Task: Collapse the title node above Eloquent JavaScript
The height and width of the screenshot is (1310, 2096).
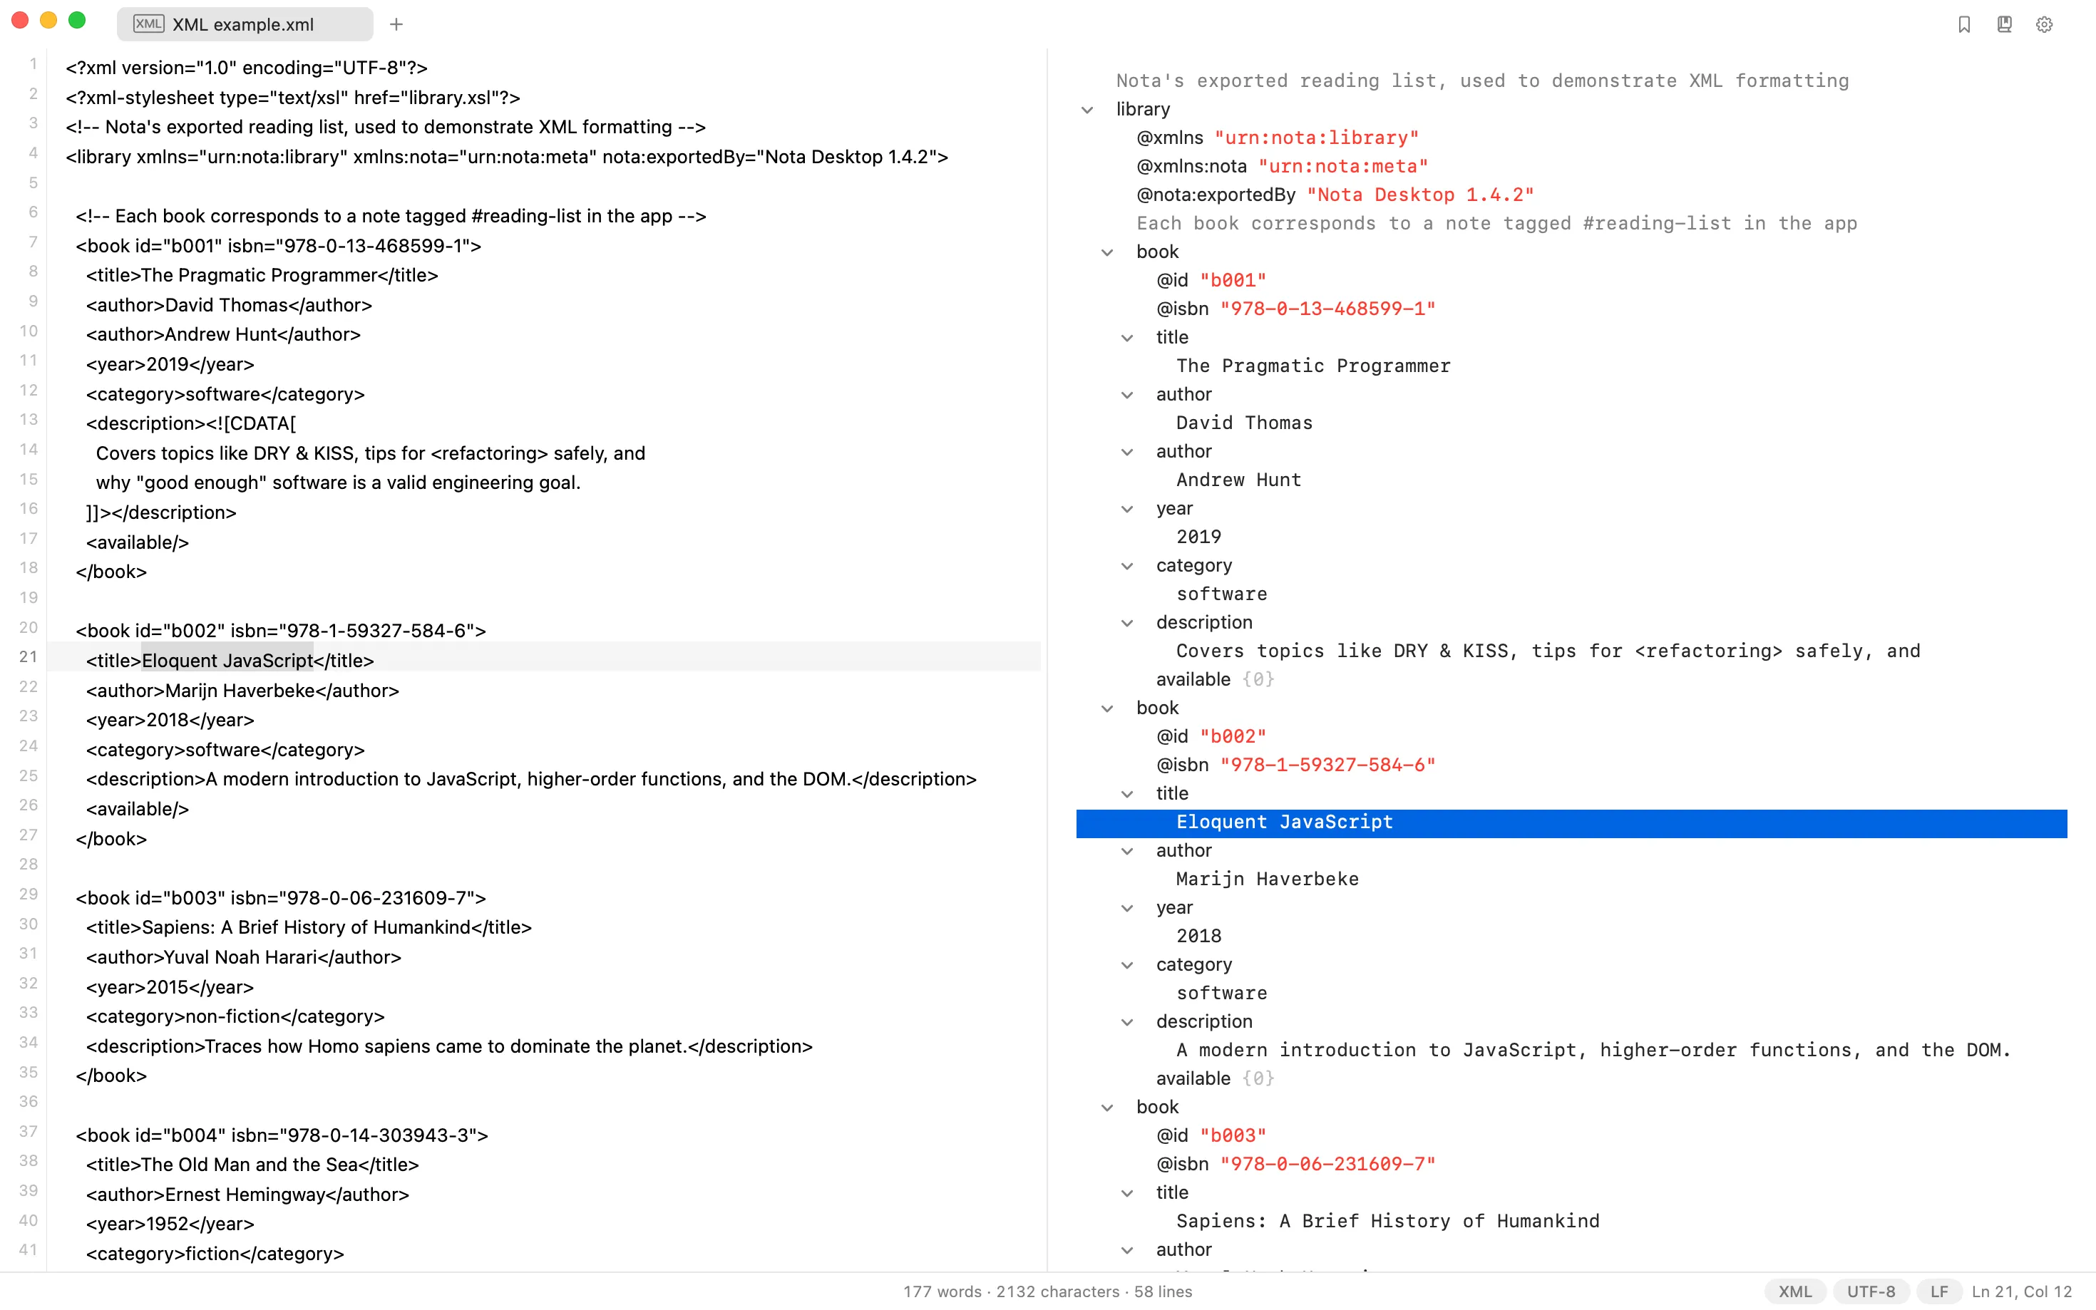Action: point(1127,795)
